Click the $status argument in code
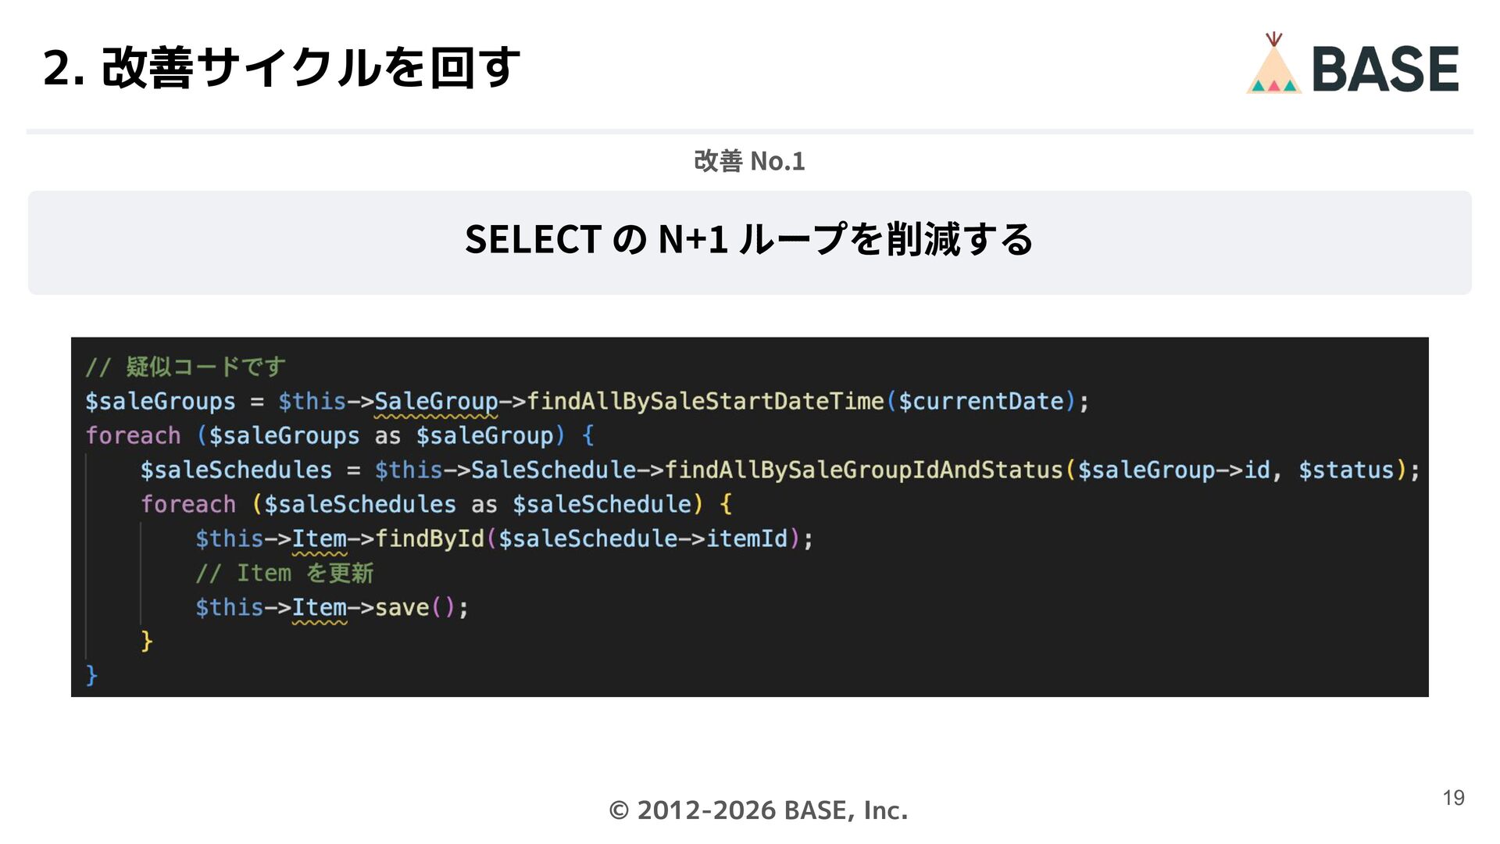Screen dimensions: 1500x844 pos(1346,470)
